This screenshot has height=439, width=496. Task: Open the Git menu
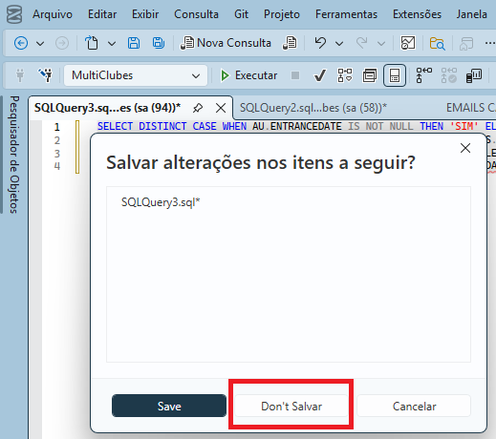pos(241,14)
